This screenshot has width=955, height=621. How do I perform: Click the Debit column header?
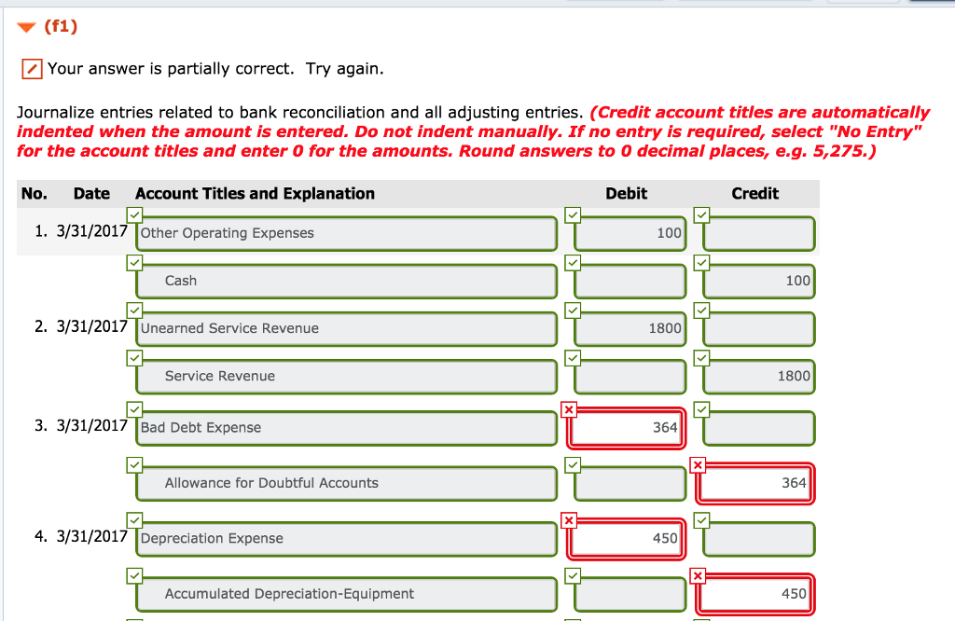[626, 193]
